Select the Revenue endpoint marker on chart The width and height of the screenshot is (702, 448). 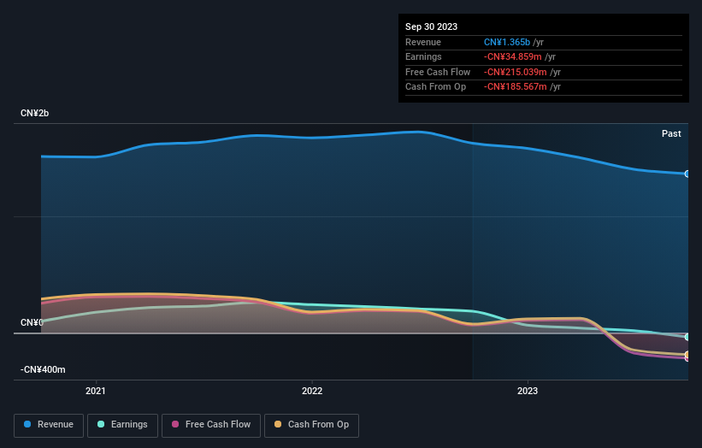click(x=687, y=174)
